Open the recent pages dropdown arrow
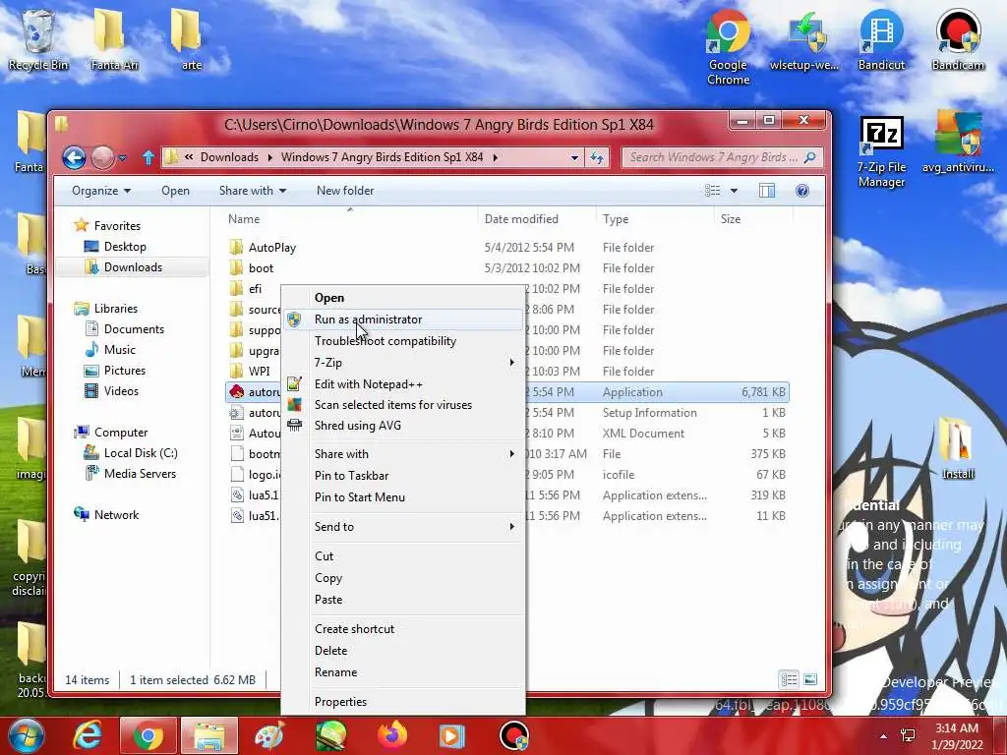This screenshot has height=755, width=1007. (123, 158)
